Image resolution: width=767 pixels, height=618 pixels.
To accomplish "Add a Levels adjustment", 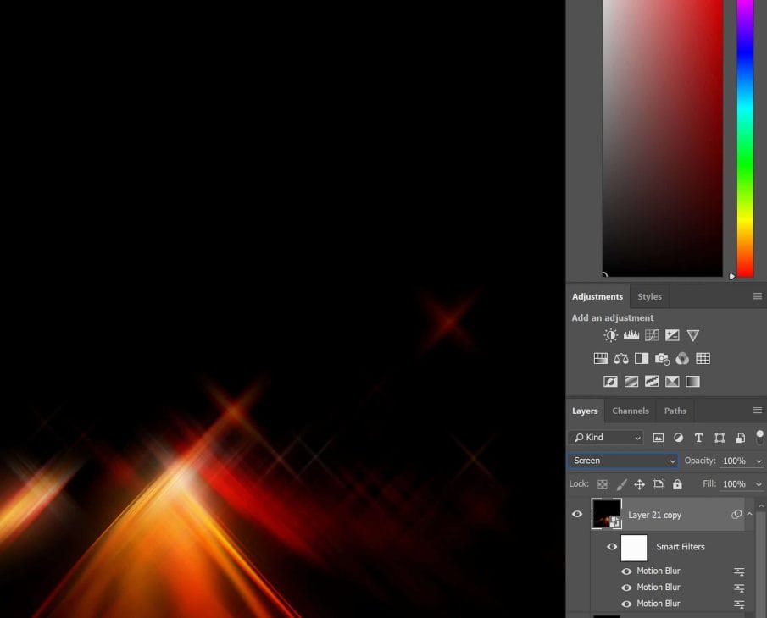I will click(631, 335).
